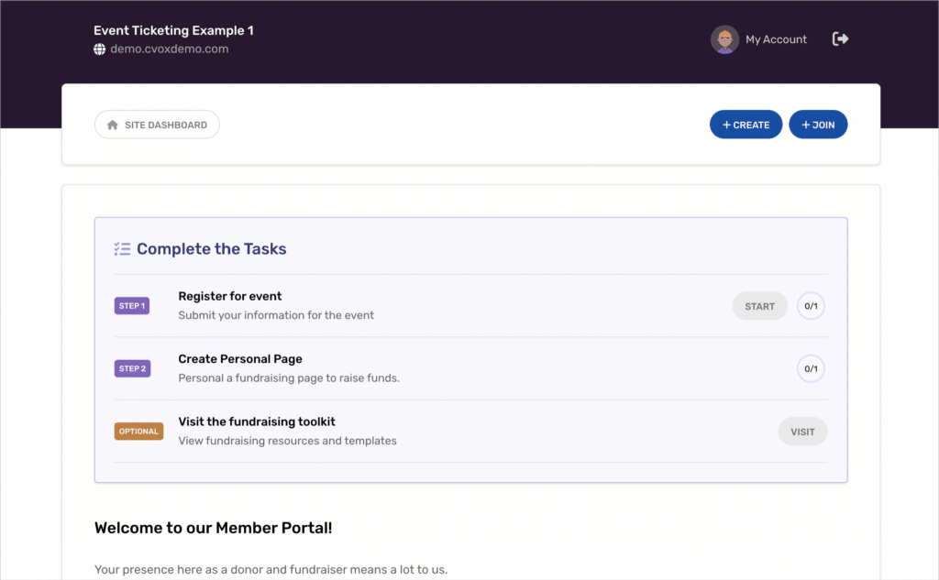Click the STEP 2 badge for Create Personal Page
This screenshot has width=939, height=580.
[131, 368]
